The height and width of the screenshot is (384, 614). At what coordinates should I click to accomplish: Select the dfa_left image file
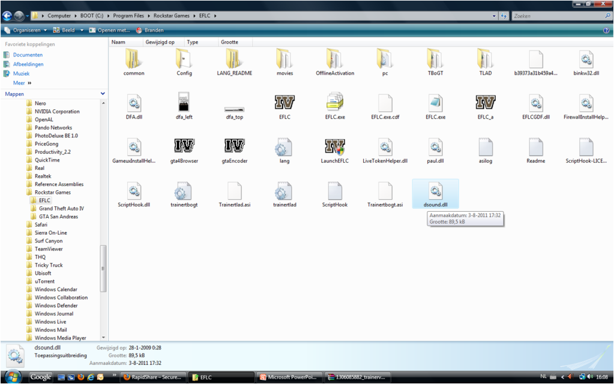184,106
